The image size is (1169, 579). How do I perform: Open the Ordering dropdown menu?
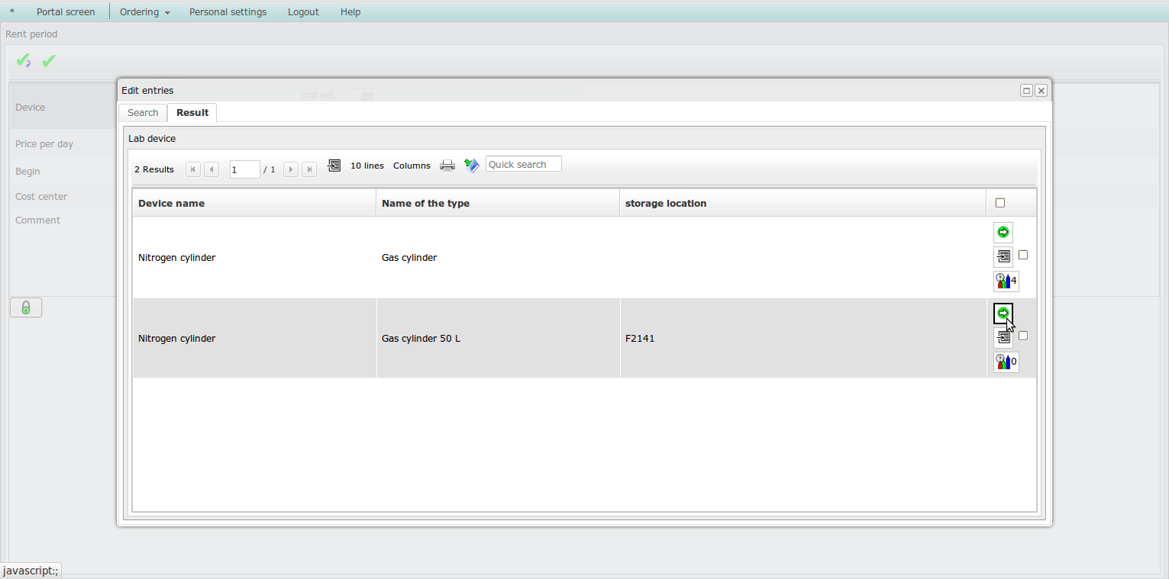[144, 12]
